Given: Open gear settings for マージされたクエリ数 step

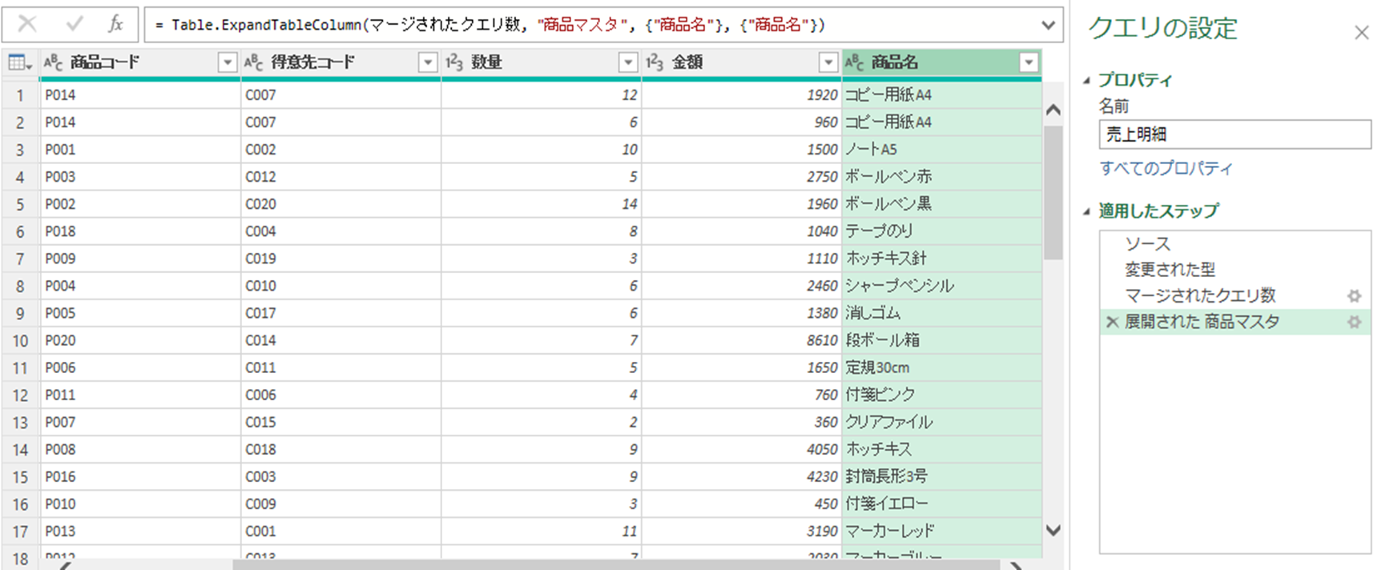Looking at the screenshot, I should tap(1354, 296).
